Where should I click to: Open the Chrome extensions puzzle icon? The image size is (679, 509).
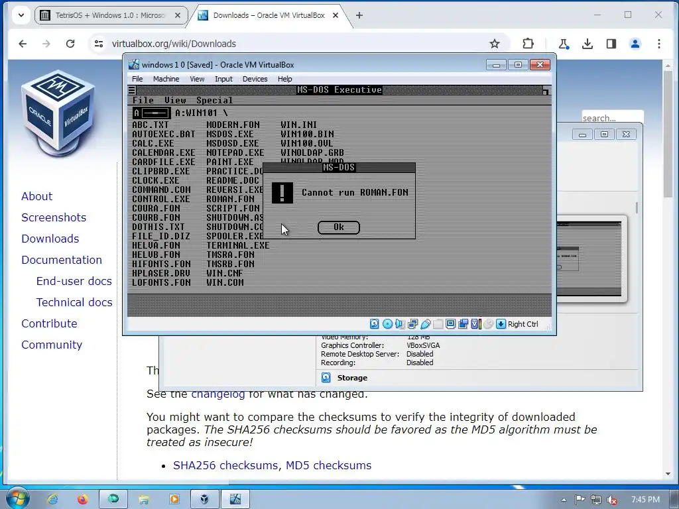pos(528,44)
